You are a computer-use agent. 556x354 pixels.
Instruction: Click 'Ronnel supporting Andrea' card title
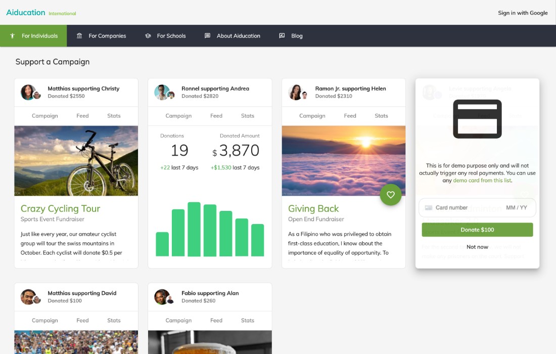tap(215, 88)
